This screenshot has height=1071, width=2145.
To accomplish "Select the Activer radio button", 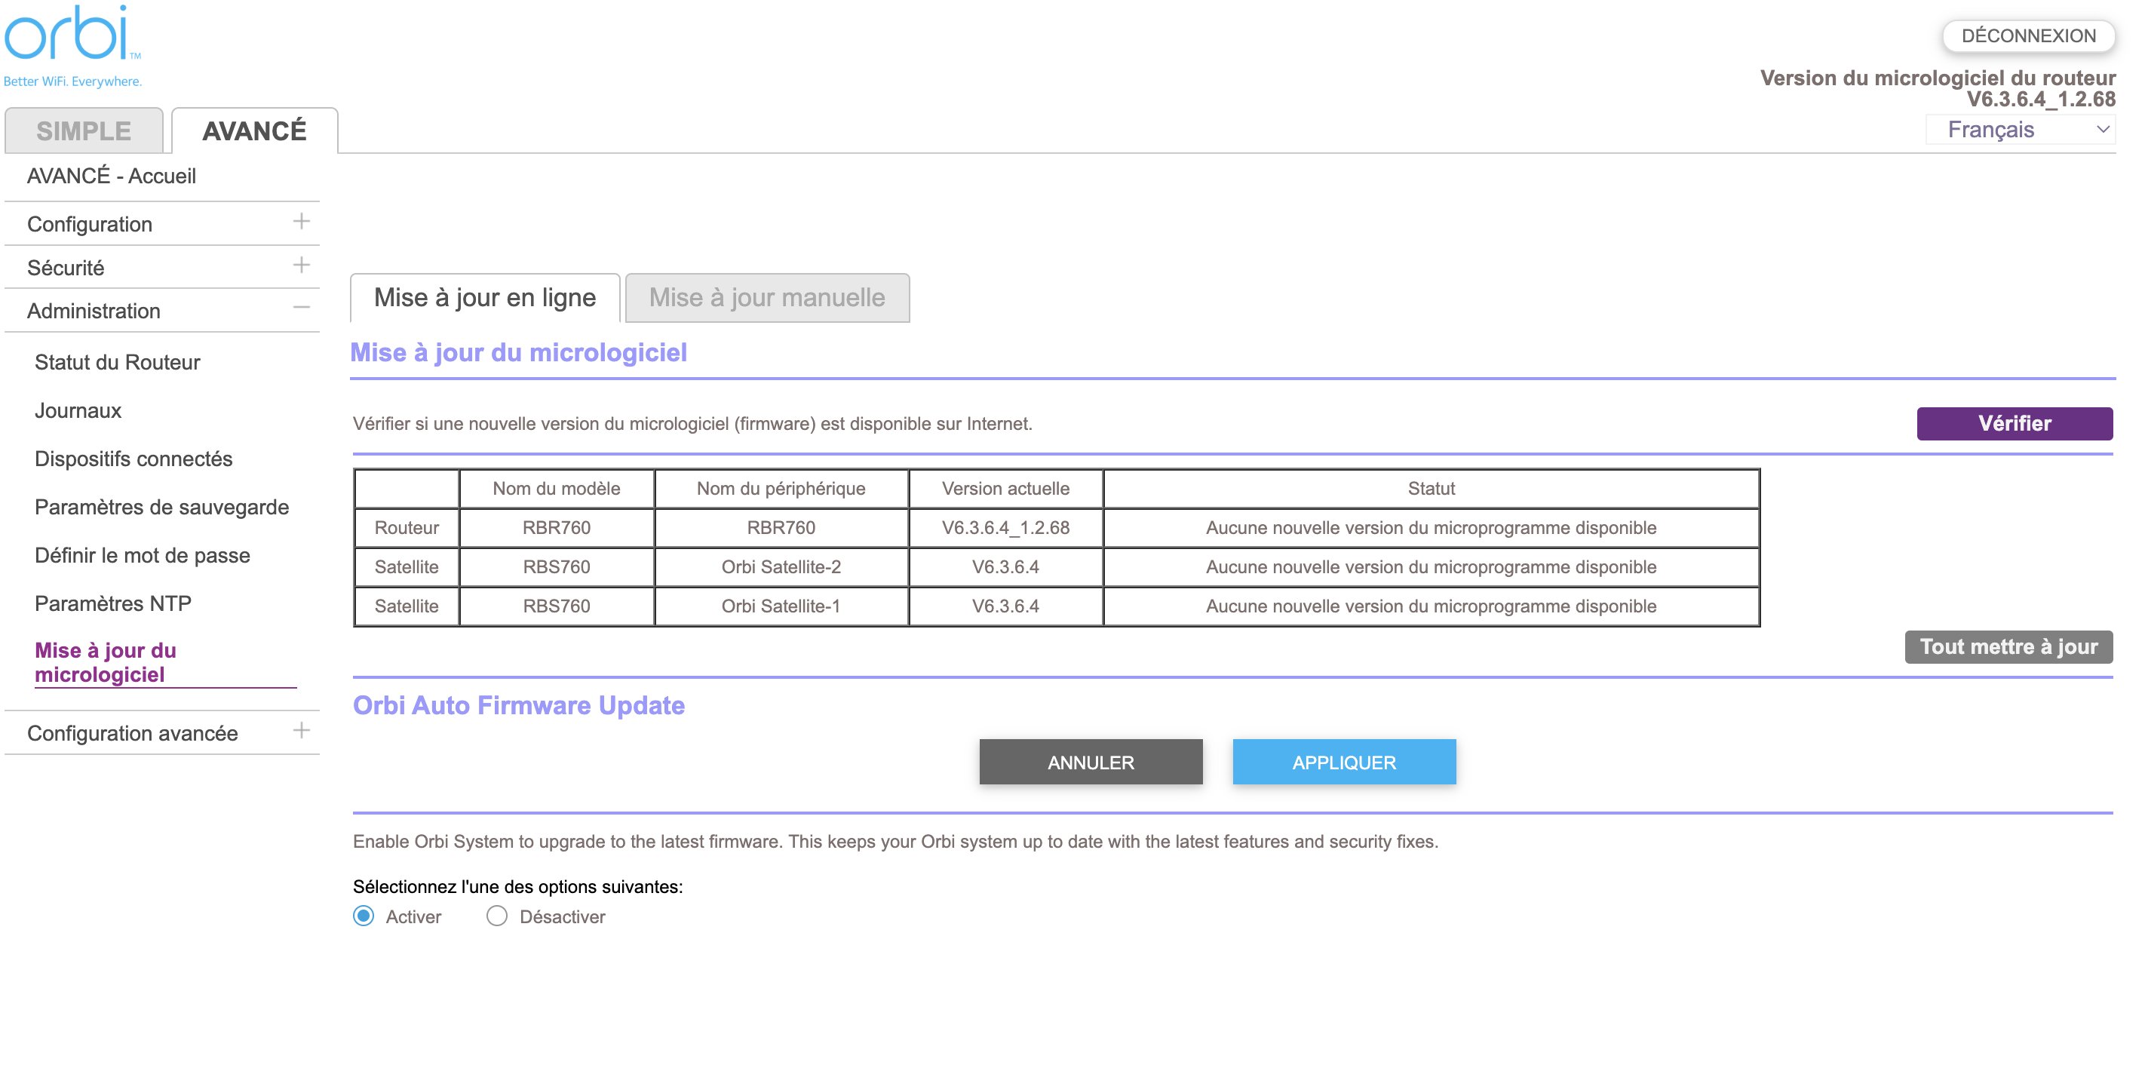I will pos(363,916).
